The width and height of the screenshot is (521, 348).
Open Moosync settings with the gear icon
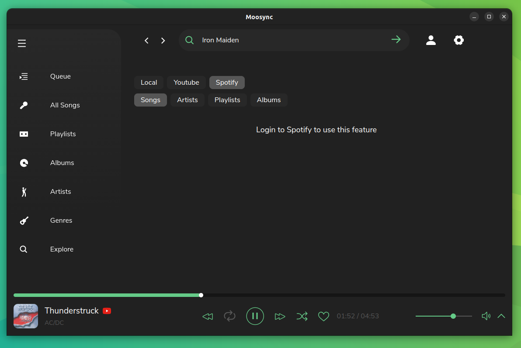click(x=458, y=40)
